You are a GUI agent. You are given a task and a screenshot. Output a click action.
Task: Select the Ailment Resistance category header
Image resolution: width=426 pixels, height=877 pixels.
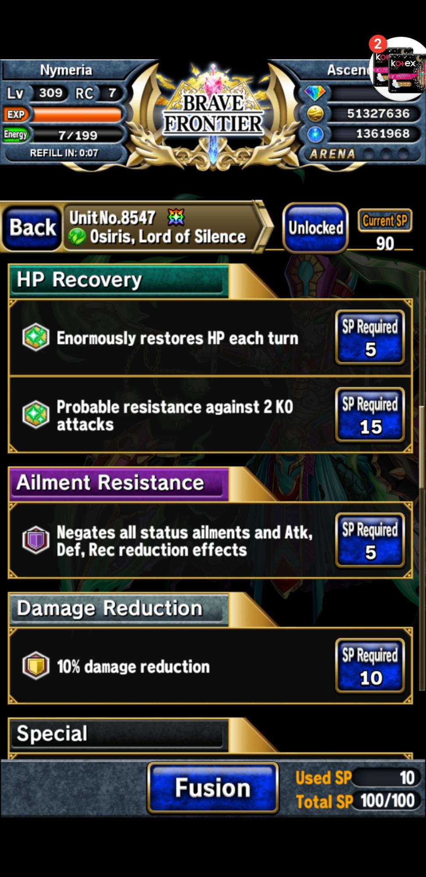coord(118,484)
